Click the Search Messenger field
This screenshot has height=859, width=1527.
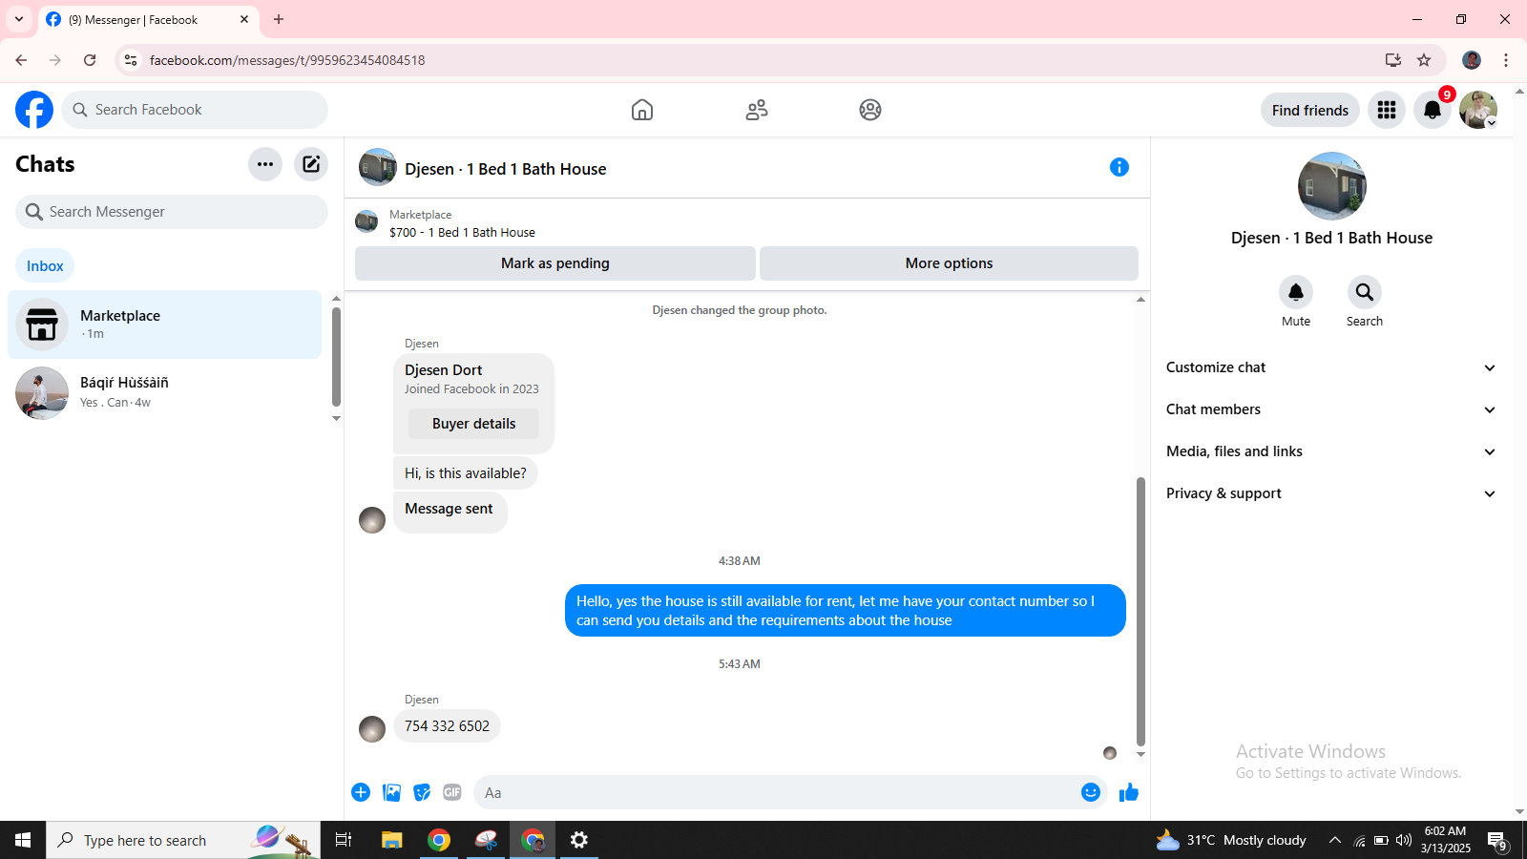(x=172, y=212)
